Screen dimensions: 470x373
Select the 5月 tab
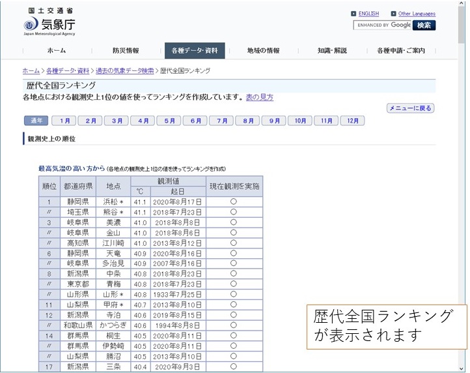point(169,121)
